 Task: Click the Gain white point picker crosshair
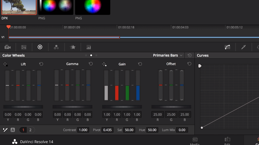click(x=104, y=64)
